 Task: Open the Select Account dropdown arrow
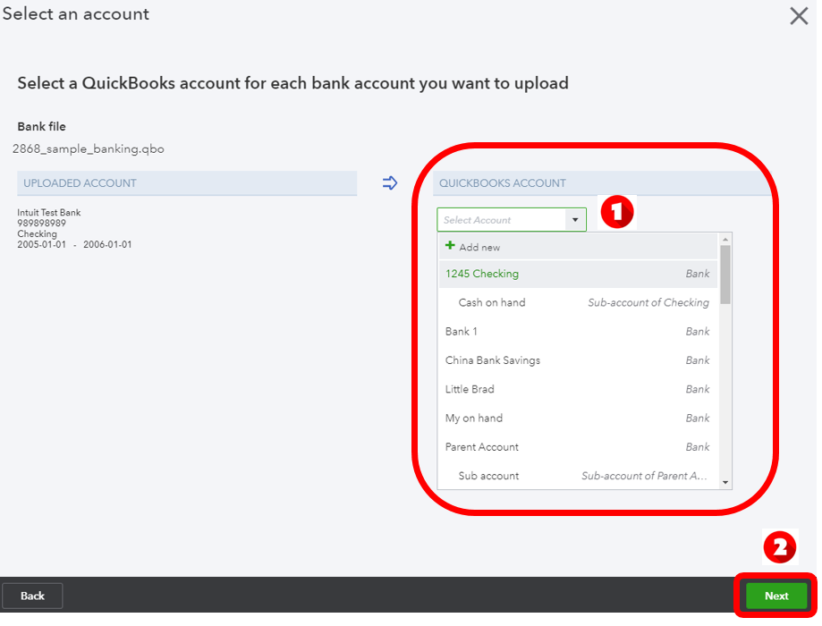[574, 219]
